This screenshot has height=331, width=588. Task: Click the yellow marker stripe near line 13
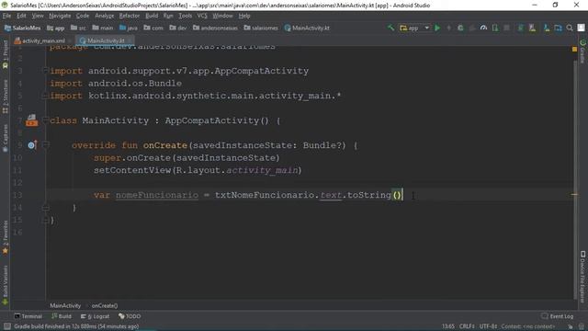[574, 194]
